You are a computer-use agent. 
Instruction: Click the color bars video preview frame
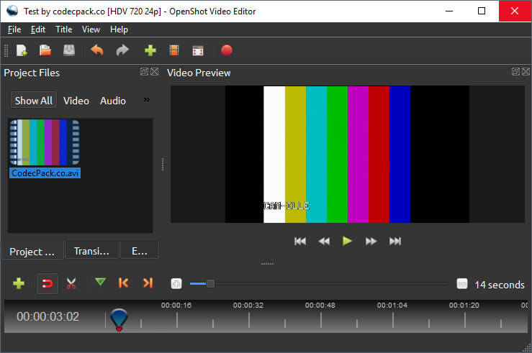coord(348,154)
